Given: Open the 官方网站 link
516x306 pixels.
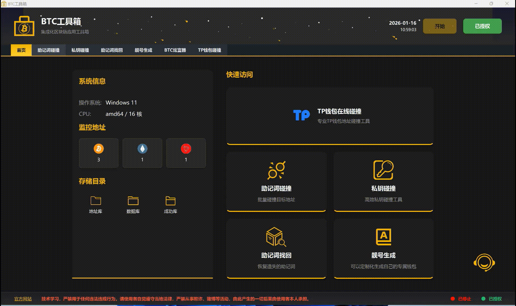Looking at the screenshot, I should pyautogui.click(x=23, y=299).
